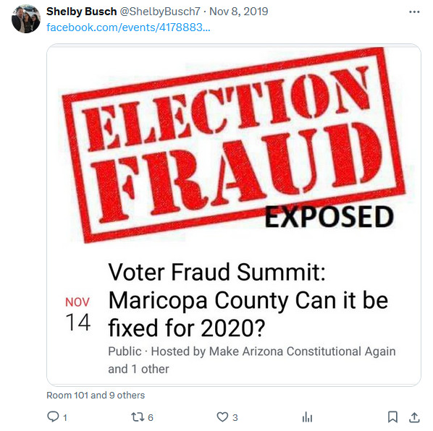View Room 101 and 9 others tagged
This screenshot has width=433, height=431.
pos(96,395)
